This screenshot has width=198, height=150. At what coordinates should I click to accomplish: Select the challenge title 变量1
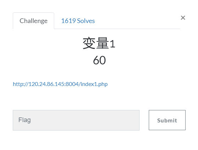coord(99,44)
